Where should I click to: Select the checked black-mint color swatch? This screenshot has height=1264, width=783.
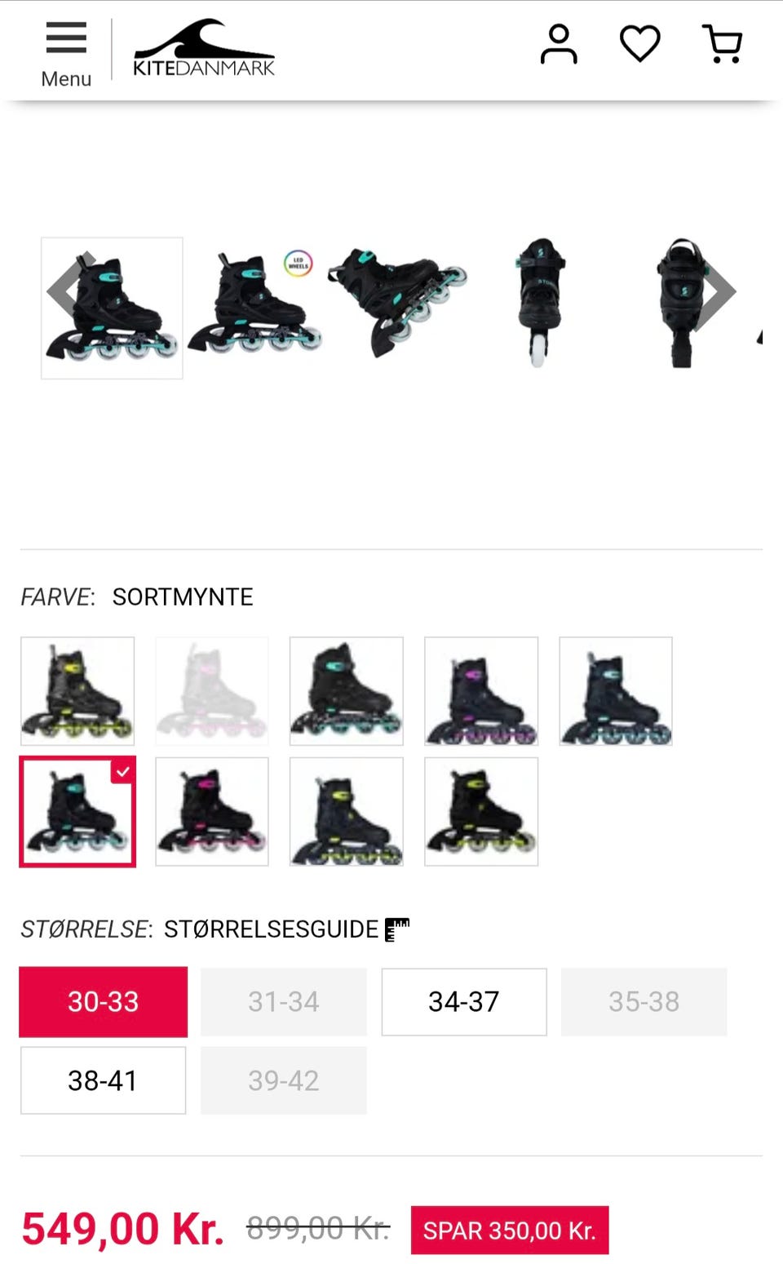77,811
